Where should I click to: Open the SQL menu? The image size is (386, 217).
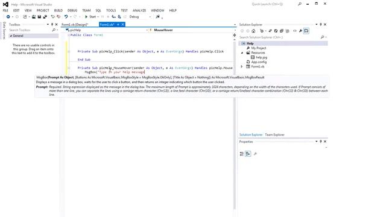tap(98, 10)
